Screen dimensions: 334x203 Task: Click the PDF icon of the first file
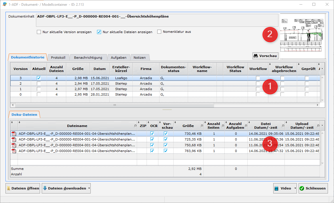click(x=14, y=134)
